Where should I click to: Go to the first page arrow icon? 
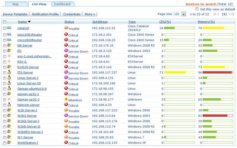click(x=215, y=14)
